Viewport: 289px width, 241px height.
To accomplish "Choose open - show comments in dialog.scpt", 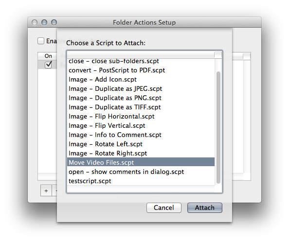I will (141, 172).
